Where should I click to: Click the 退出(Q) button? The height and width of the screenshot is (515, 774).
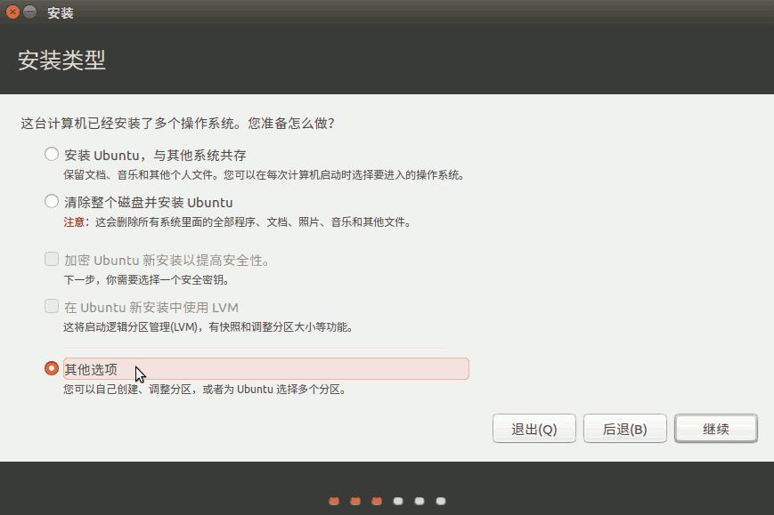(x=534, y=429)
